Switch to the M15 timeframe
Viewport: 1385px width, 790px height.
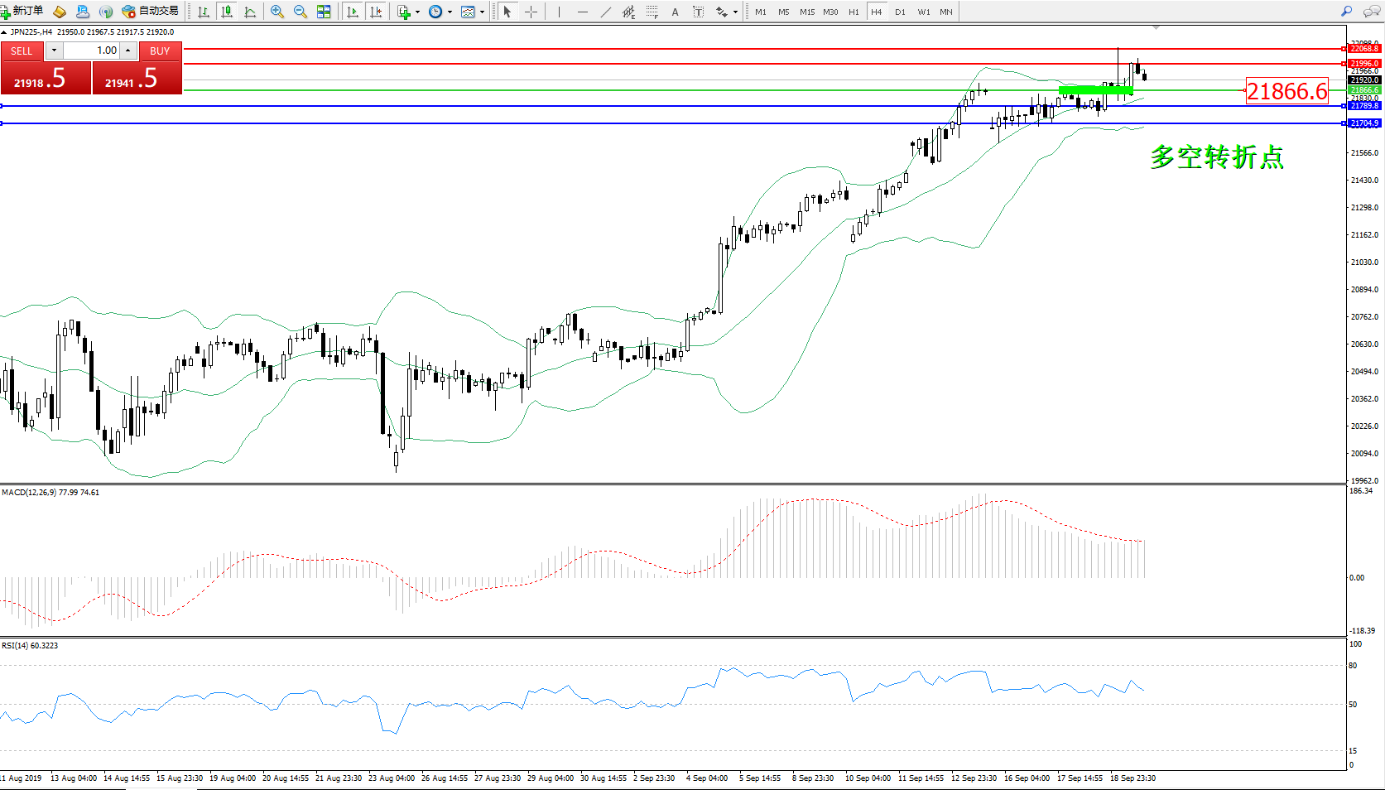pyautogui.click(x=806, y=12)
